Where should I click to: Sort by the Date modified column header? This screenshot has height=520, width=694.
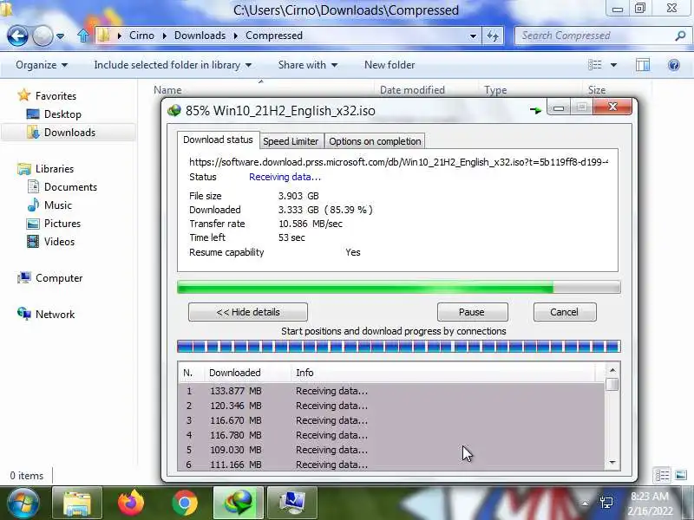(412, 90)
